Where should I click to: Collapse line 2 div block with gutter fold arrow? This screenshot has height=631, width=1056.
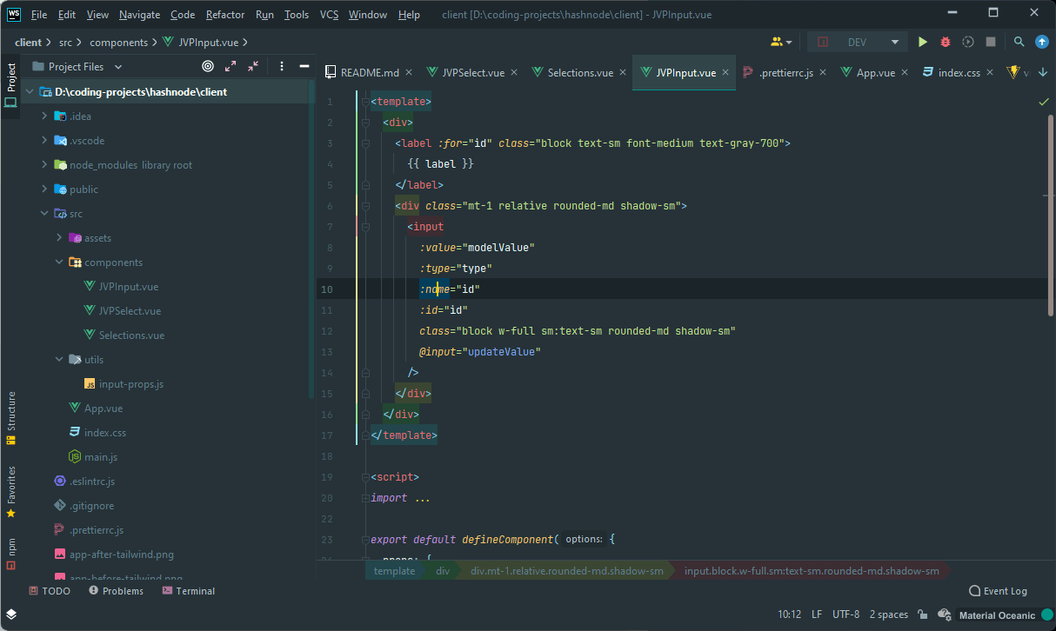pos(365,122)
